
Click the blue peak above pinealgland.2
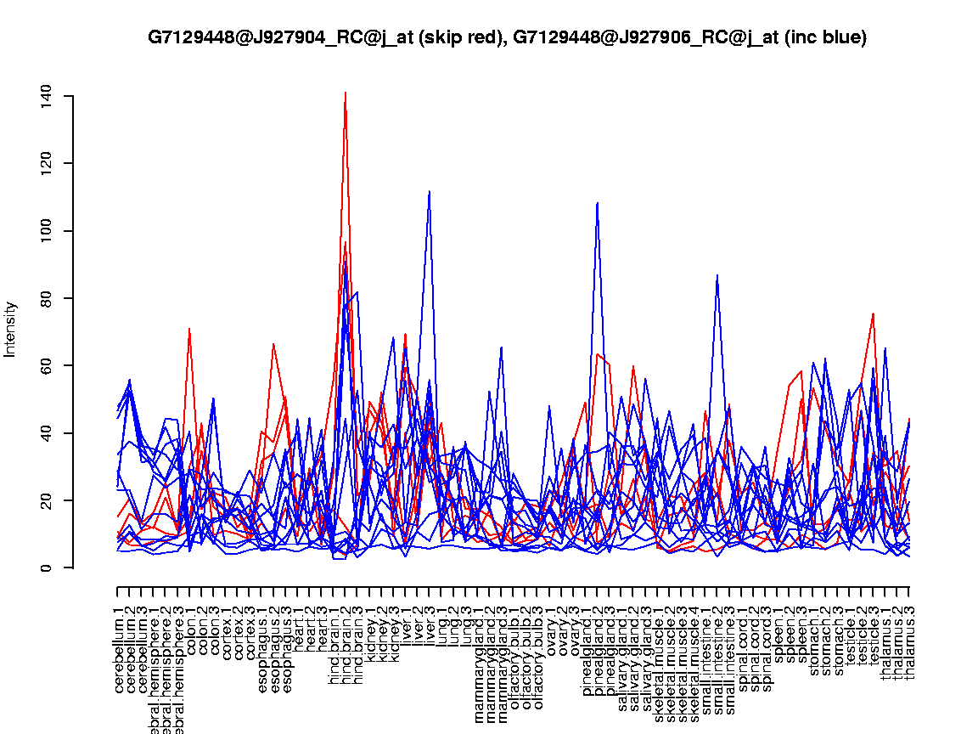[x=598, y=203]
